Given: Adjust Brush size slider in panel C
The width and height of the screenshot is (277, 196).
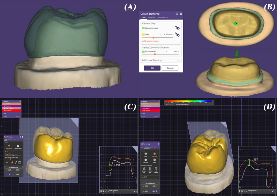Looking at the screenshot, I should [x=10, y=159].
